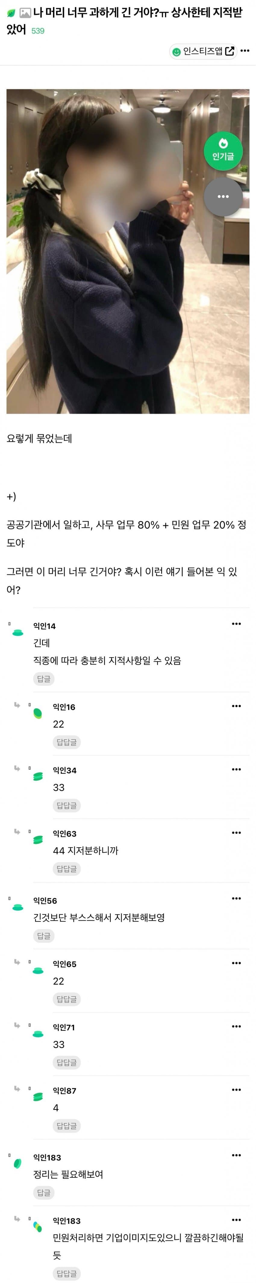This screenshot has width=256, height=1283.
Task: Tap the green 인기글 popular-post floating button
Action: click(223, 150)
